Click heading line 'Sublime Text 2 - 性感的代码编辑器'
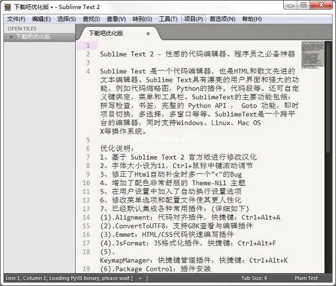 click(198, 54)
